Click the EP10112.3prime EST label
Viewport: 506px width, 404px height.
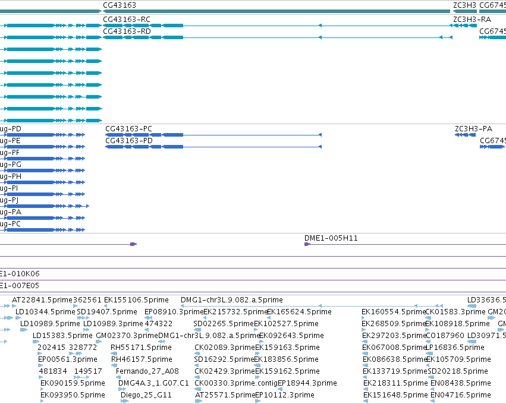(x=285, y=395)
